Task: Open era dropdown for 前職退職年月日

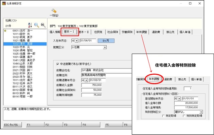Action: [86, 80]
